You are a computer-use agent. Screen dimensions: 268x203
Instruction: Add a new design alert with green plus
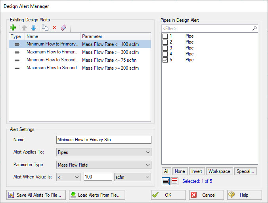pyautogui.click(x=13, y=28)
